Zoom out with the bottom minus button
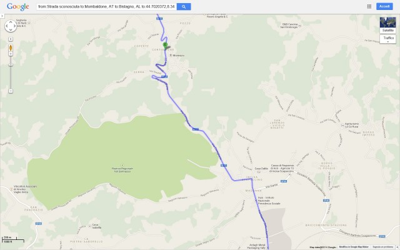Screen dimensions: 400x250 11,91
